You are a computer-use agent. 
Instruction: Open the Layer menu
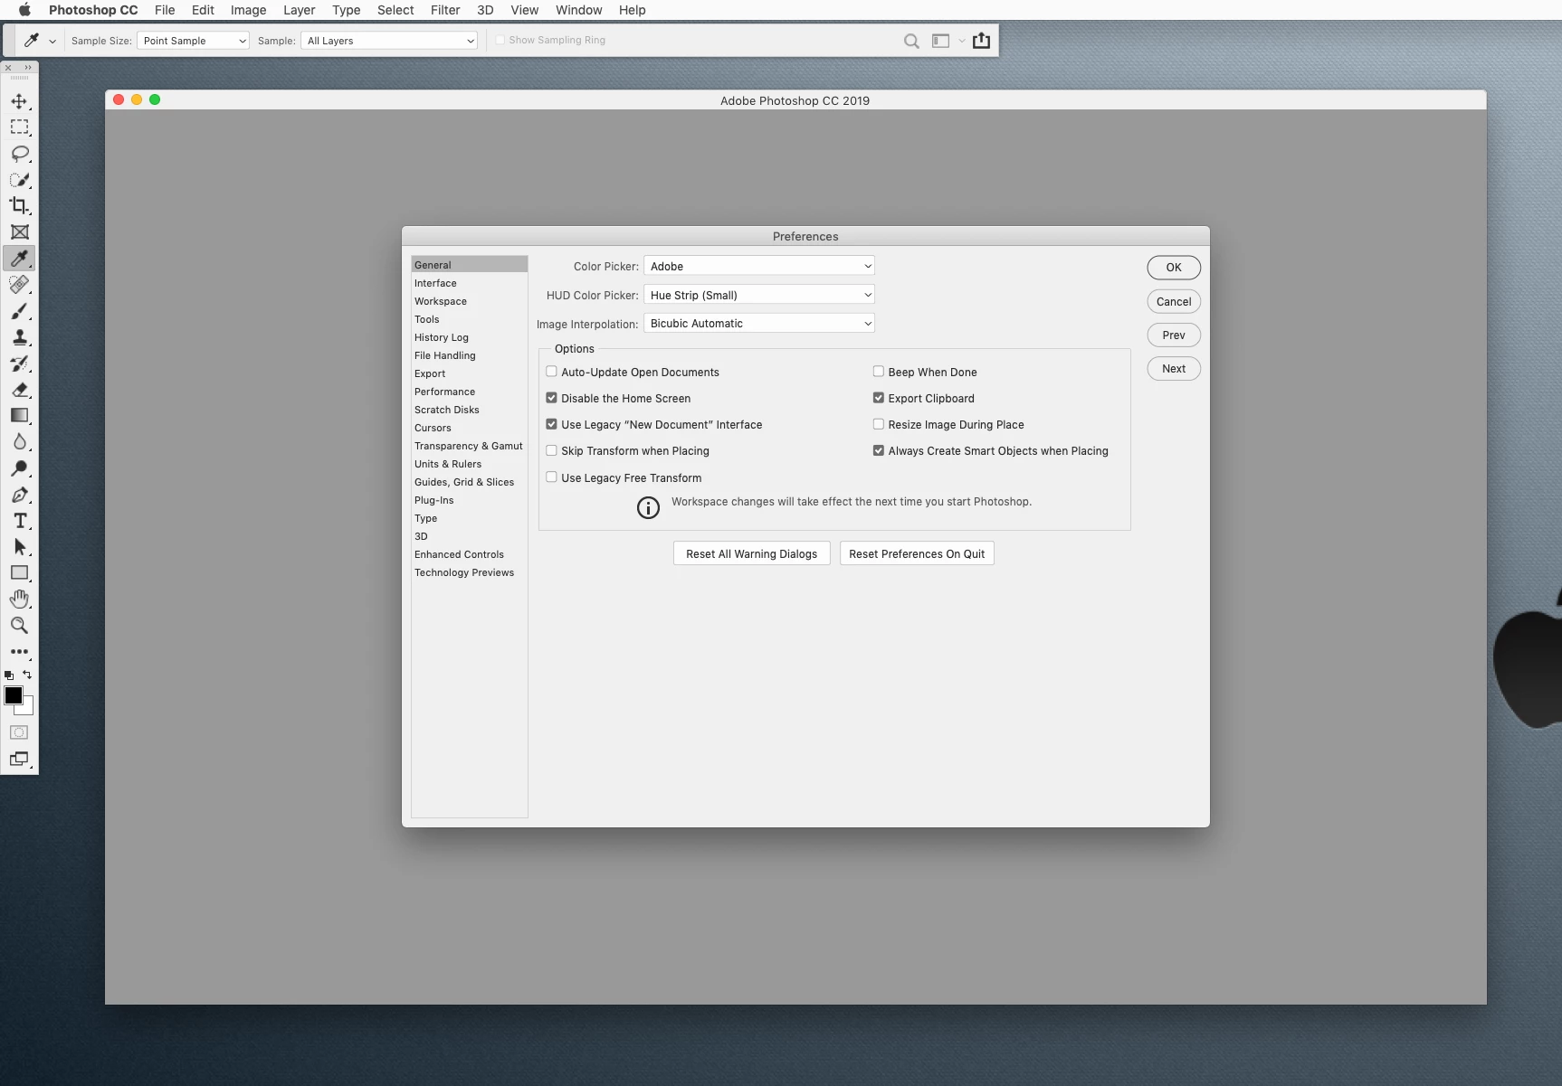point(299,10)
